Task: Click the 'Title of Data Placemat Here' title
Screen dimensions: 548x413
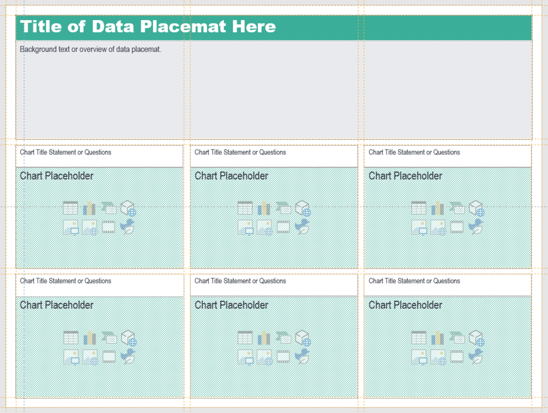Action: [x=148, y=27]
